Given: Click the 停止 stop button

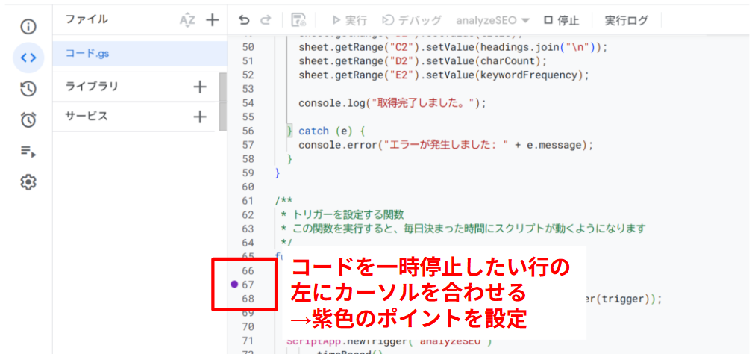Looking at the screenshot, I should pyautogui.click(x=560, y=20).
